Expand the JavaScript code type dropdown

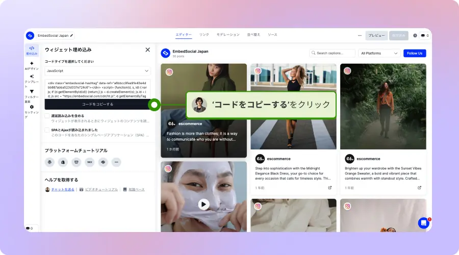[x=97, y=71]
